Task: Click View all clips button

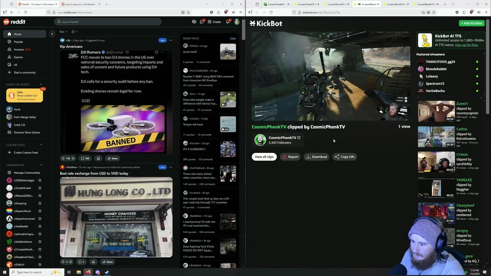Action: coord(264,157)
